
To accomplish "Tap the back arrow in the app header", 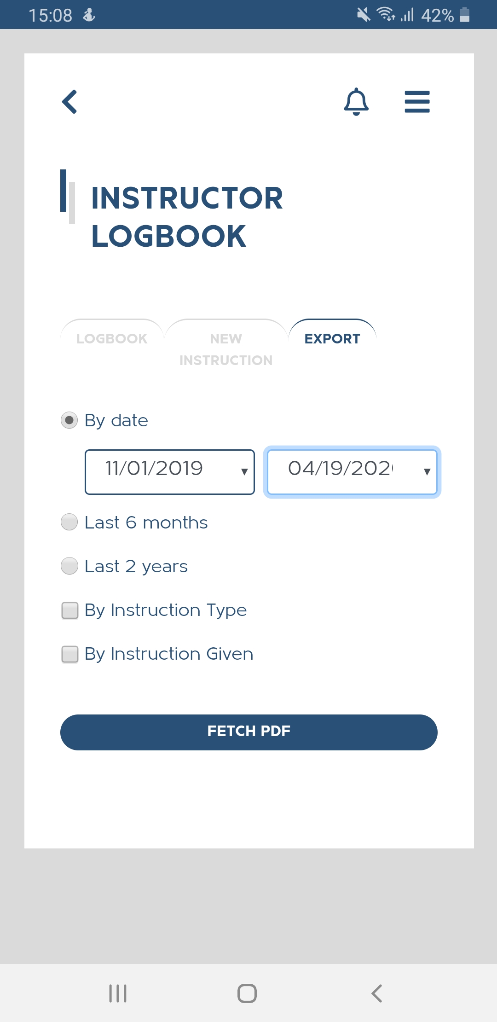I will [70, 102].
